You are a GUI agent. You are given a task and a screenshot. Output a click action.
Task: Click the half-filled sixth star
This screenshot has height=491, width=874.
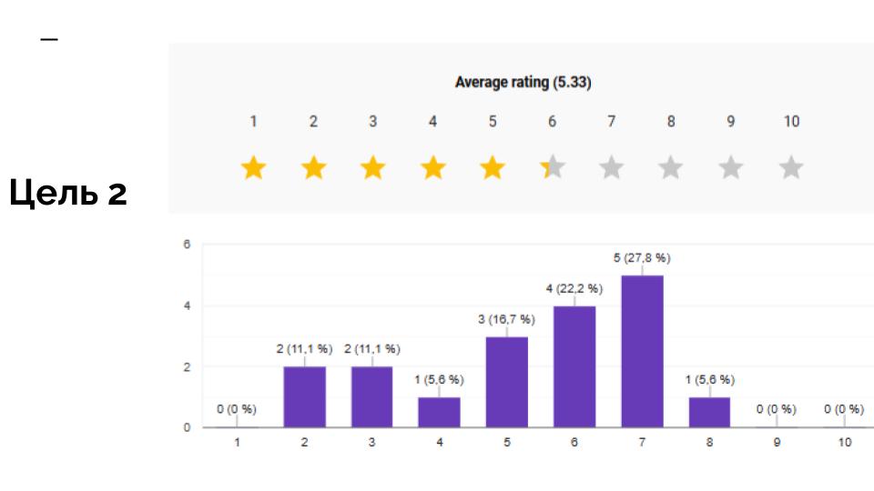click(x=552, y=167)
